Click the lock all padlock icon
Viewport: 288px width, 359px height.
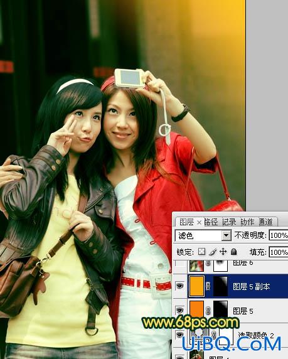[x=233, y=252]
